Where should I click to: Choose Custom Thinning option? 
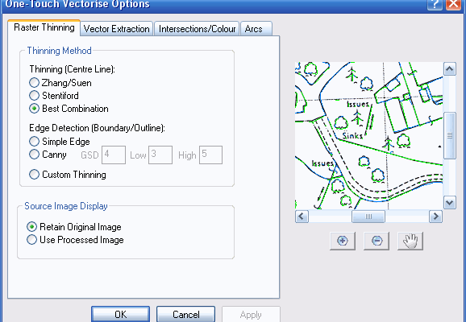pos(68,174)
